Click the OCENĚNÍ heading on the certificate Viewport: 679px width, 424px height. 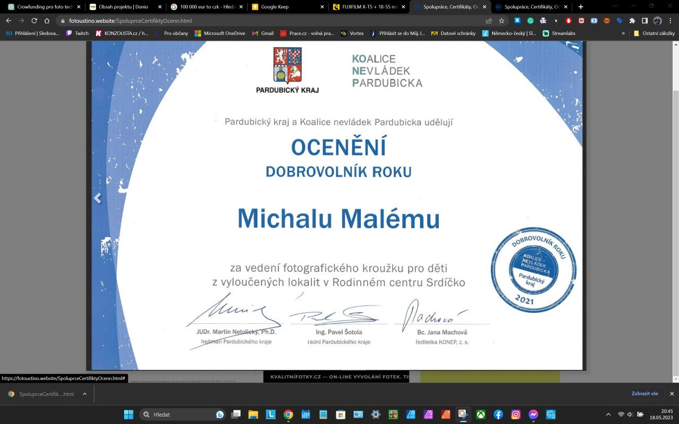(x=338, y=147)
